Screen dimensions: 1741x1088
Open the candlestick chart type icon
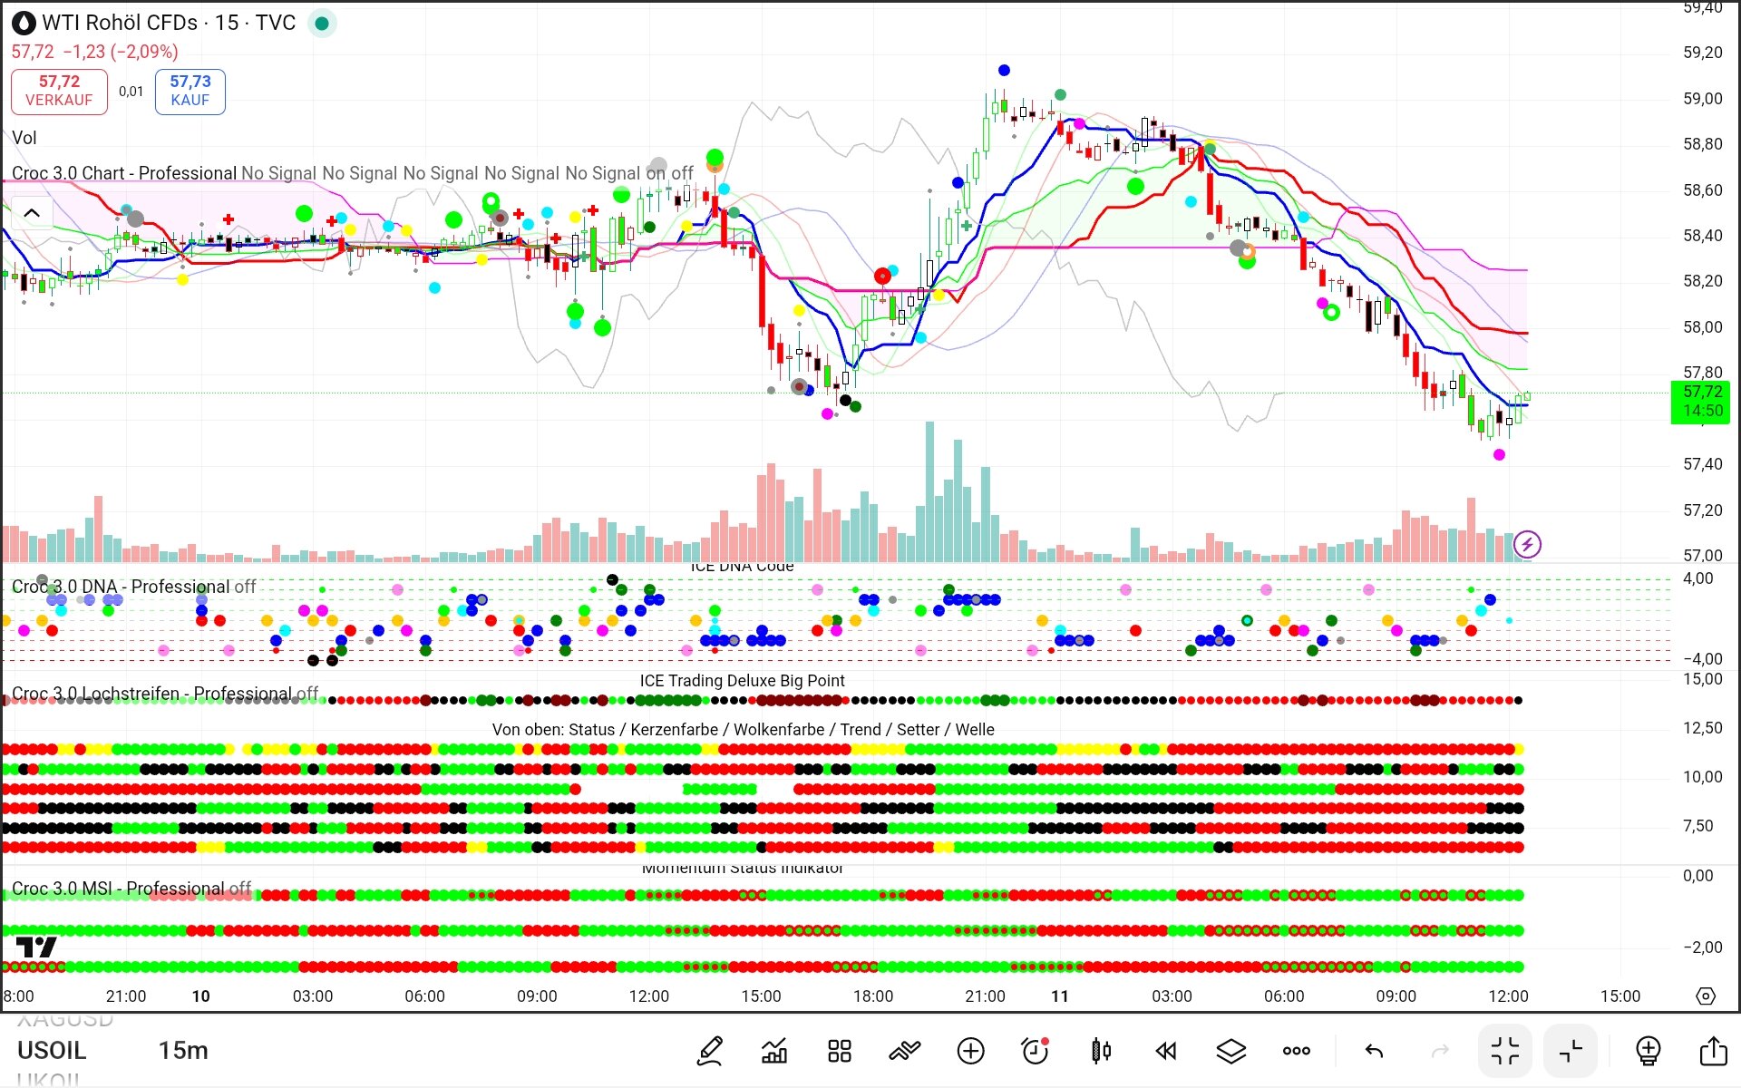pyautogui.click(x=1101, y=1051)
